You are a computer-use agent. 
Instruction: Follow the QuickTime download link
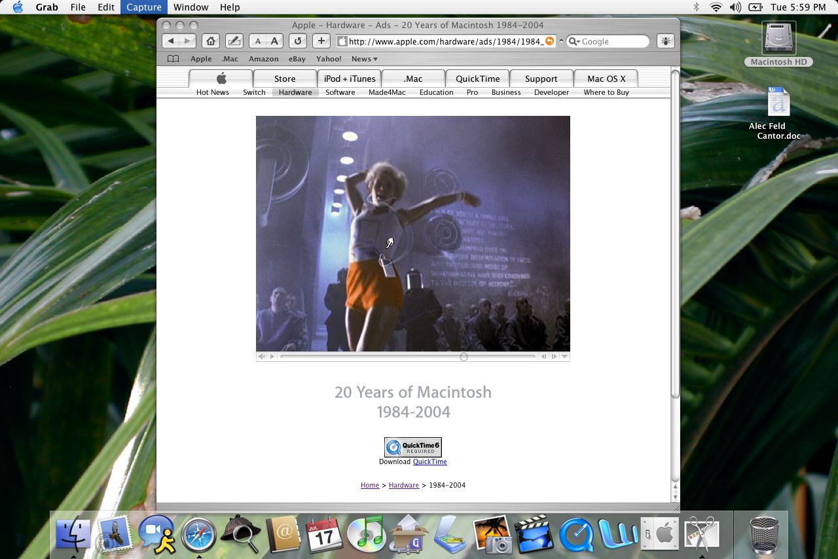pos(429,461)
